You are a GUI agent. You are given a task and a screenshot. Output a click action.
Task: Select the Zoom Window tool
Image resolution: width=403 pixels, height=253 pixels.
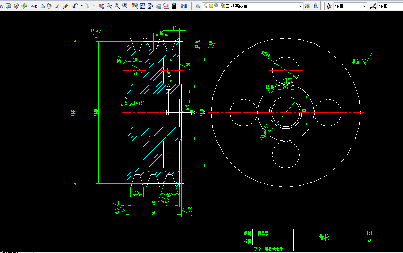click(x=117, y=6)
